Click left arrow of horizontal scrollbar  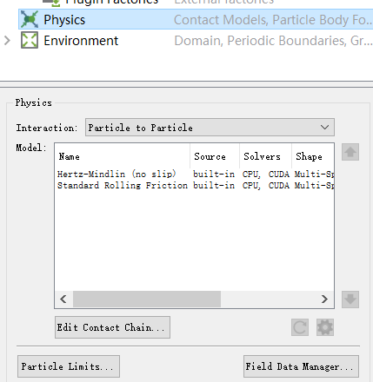click(x=63, y=299)
